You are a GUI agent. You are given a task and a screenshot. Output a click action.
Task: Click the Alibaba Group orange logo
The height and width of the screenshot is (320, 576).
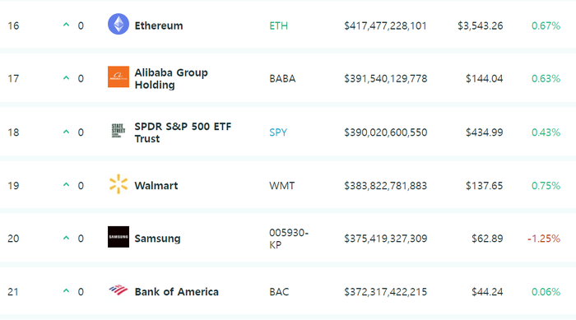click(118, 77)
